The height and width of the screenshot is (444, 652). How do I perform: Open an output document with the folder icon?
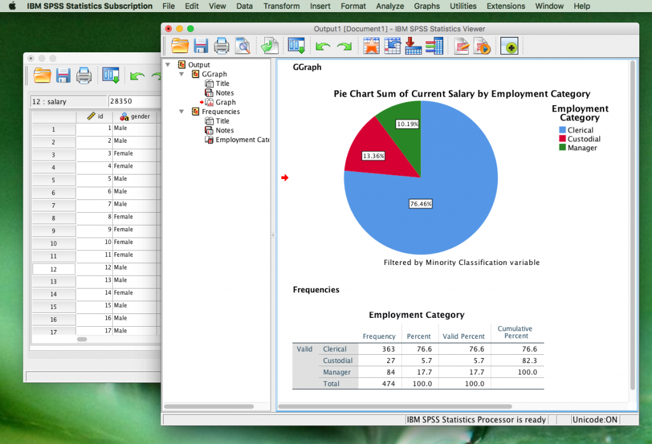coord(180,45)
